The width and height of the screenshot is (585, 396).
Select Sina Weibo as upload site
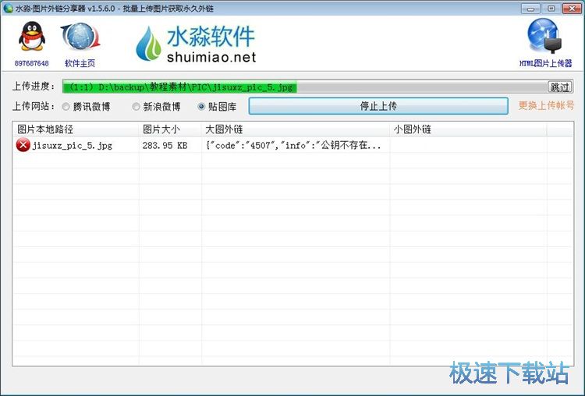(x=136, y=107)
